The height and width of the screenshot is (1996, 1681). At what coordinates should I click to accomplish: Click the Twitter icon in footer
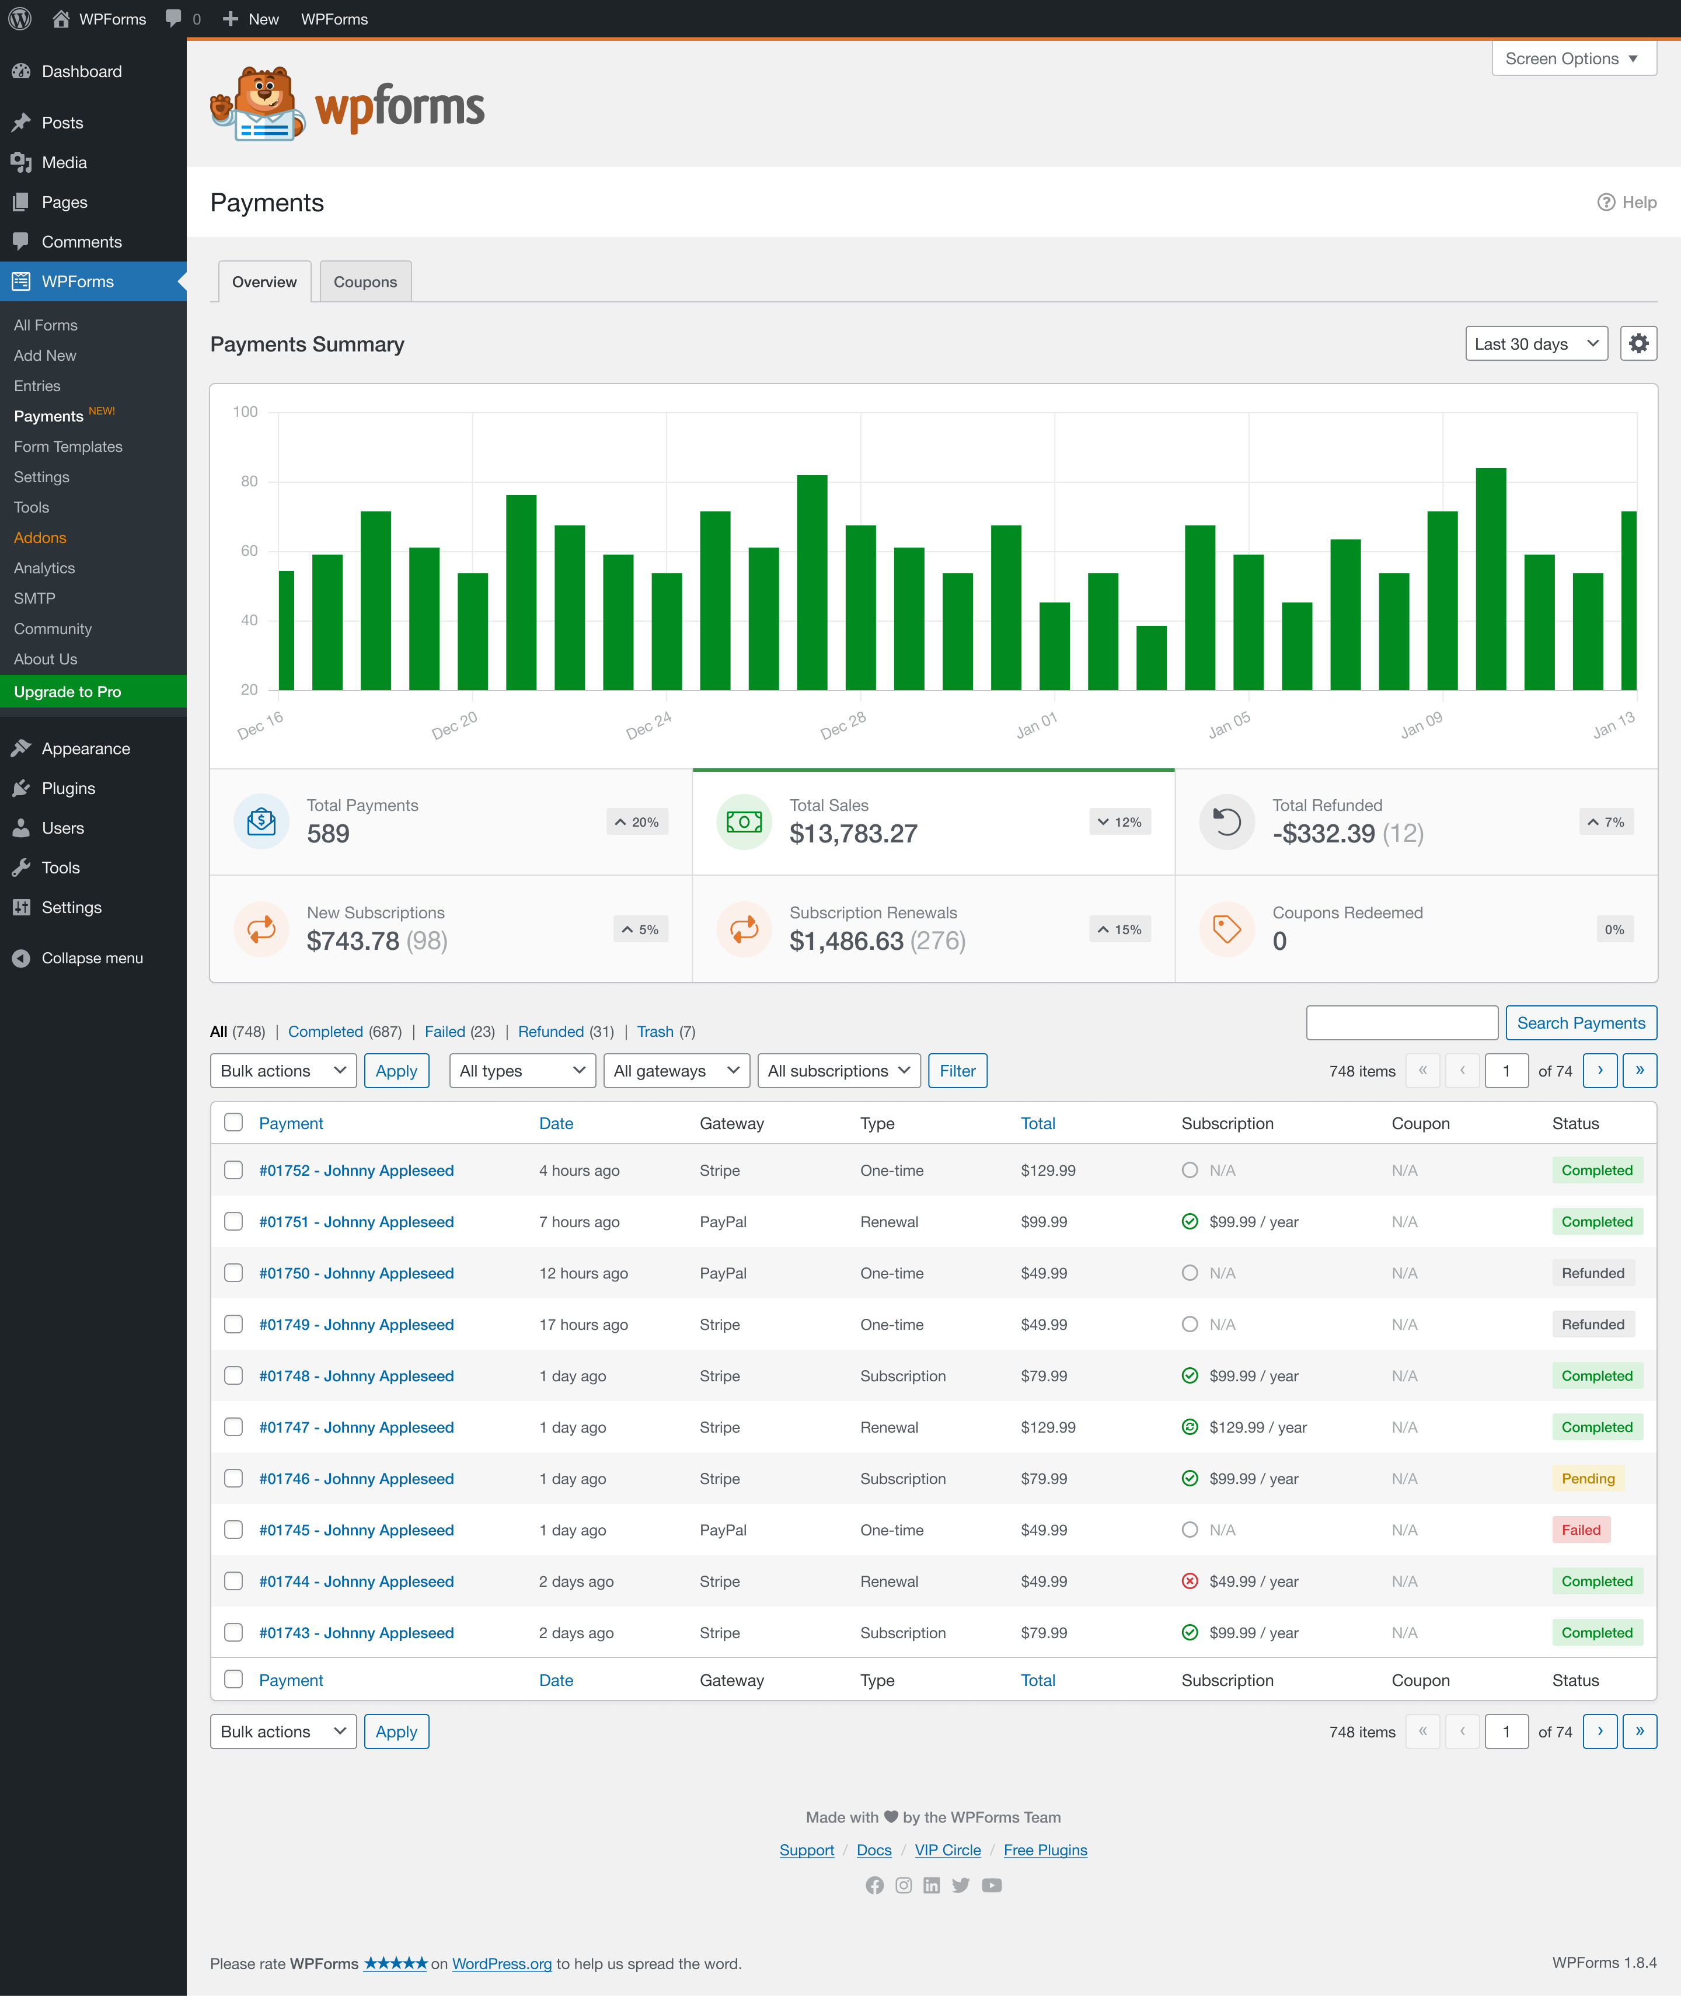[x=961, y=1886]
